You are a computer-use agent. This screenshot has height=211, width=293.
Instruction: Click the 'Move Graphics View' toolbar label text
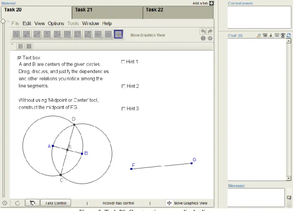(x=148, y=35)
